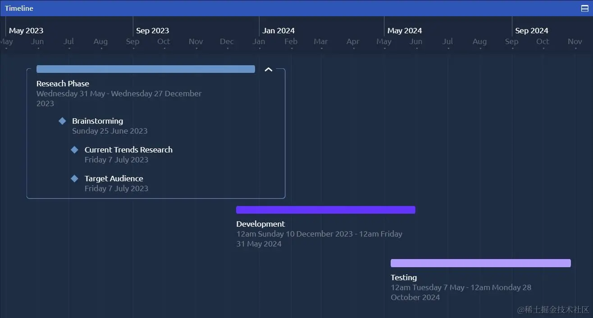Click the Development title text
593x318 pixels.
pos(260,224)
